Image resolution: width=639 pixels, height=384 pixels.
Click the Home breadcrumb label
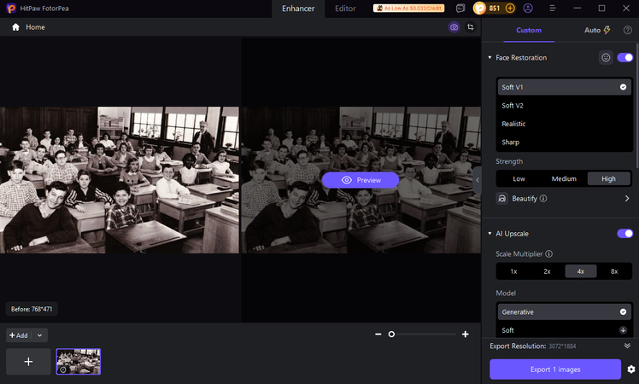(36, 27)
